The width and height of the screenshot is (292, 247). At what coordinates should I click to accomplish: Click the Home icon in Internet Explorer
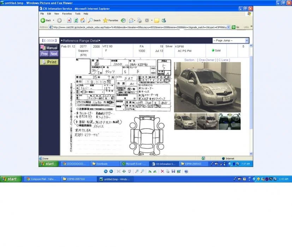[x=83, y=20]
